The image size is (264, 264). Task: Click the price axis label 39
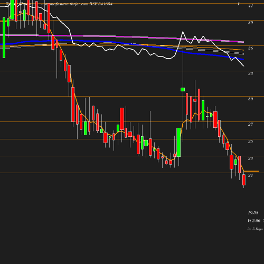pyautogui.click(x=250, y=23)
